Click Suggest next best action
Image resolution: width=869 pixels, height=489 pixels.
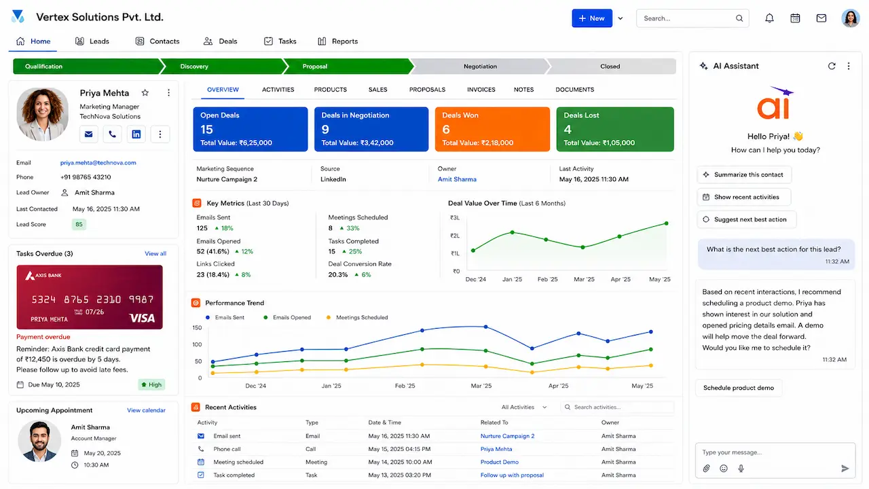[746, 219]
